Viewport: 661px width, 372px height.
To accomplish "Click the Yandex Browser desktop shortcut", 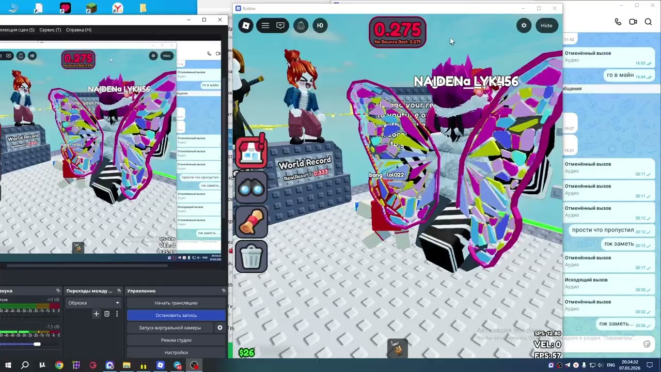I will [118, 8].
